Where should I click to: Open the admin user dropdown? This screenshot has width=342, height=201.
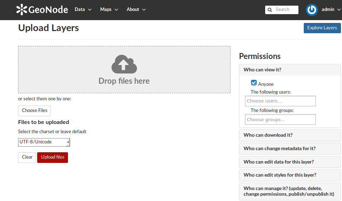click(331, 10)
